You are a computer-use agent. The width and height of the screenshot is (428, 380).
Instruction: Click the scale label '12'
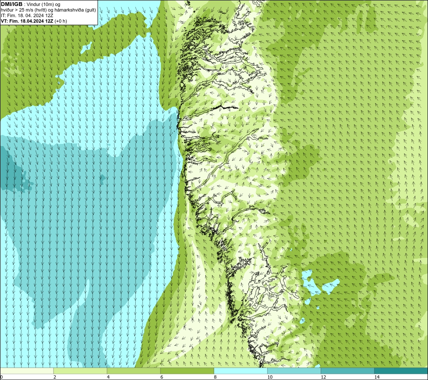(x=323, y=377)
